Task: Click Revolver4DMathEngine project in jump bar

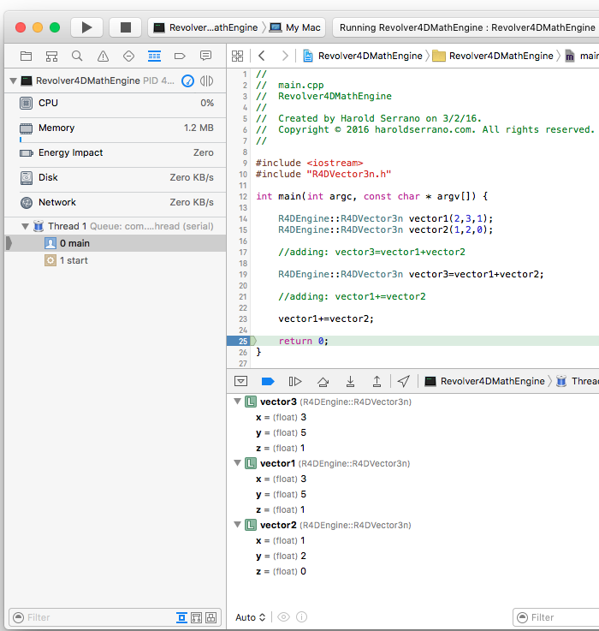Action: (363, 56)
